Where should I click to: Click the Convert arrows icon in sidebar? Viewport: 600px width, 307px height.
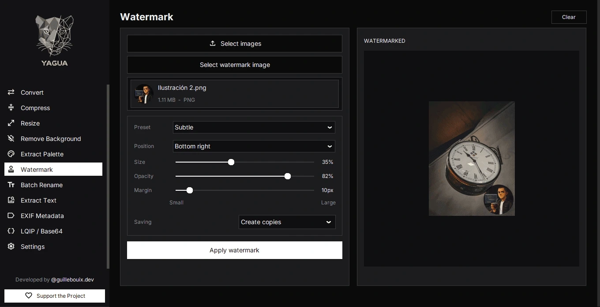(11, 92)
